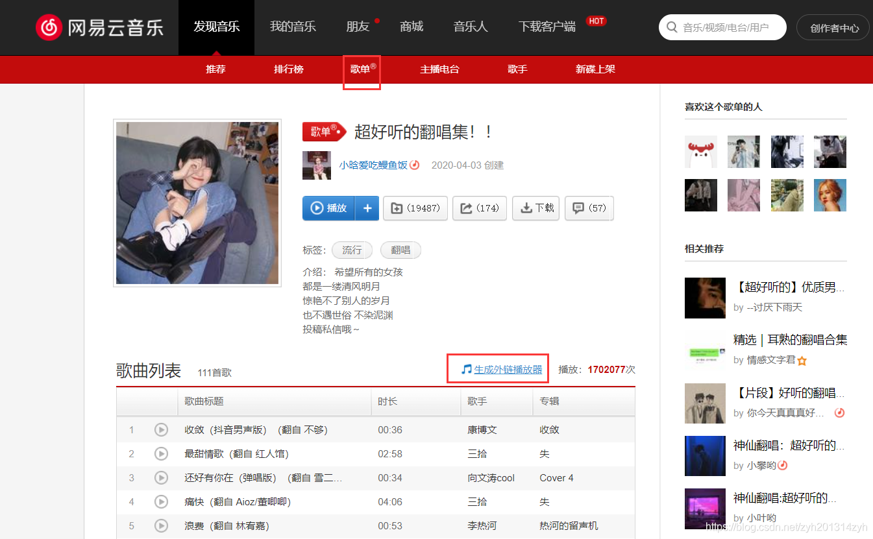
Task: Play song 4 痛快 from the list
Action: pos(161,501)
